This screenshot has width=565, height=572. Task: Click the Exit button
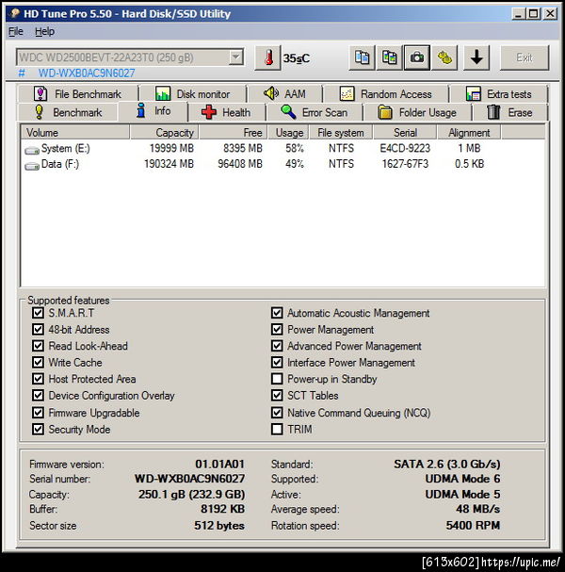(x=525, y=57)
